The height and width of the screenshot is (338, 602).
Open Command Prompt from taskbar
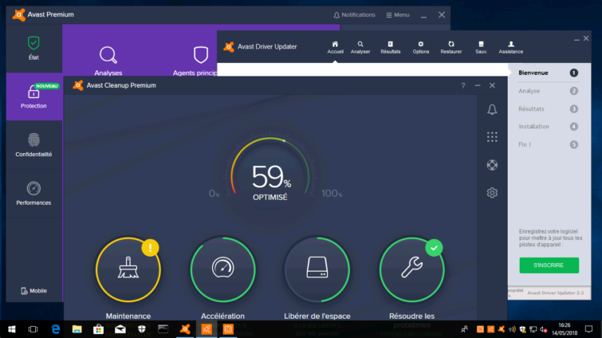[x=163, y=329]
